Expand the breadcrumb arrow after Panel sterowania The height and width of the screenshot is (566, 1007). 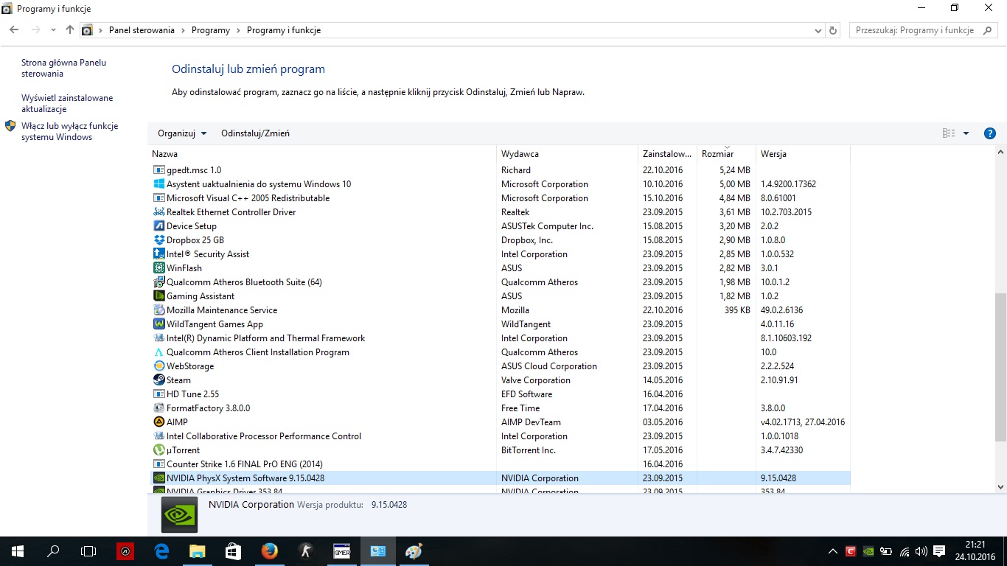[183, 31]
